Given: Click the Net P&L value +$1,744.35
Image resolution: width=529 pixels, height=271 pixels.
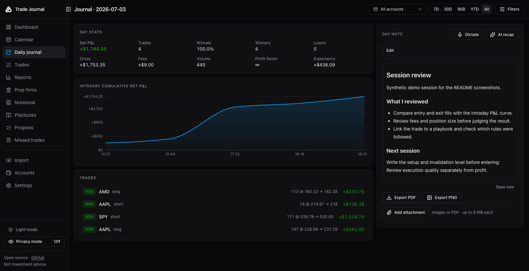Looking at the screenshot, I should point(93,49).
